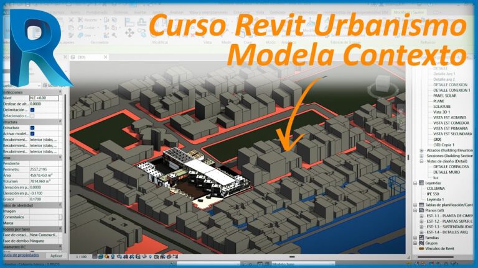Image resolution: width=478 pixels, height=268 pixels.
Task: Set view scale 1 : 100 control
Action: click(x=82, y=257)
